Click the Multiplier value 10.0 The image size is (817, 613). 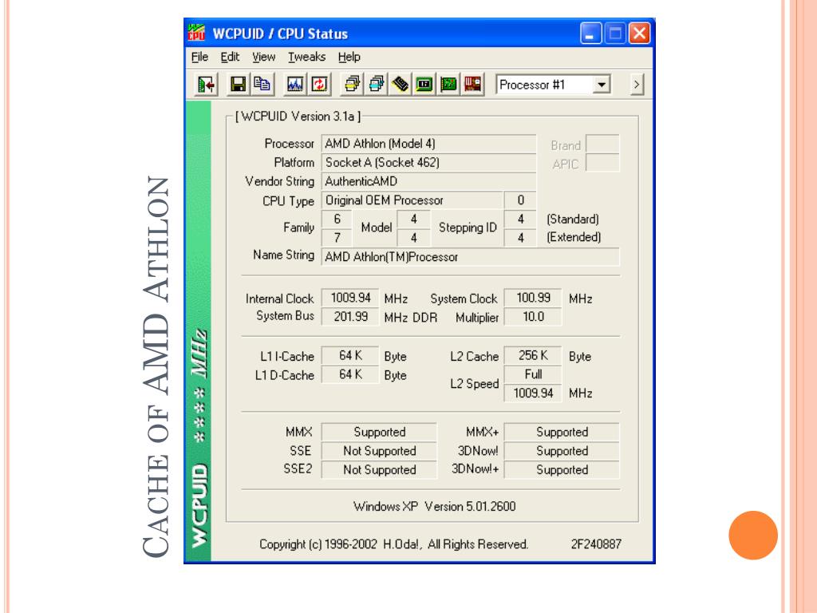[x=533, y=316]
